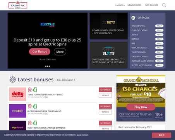Open Learn more in cookie notice
This screenshot has height=140, width=175.
pos(83,135)
